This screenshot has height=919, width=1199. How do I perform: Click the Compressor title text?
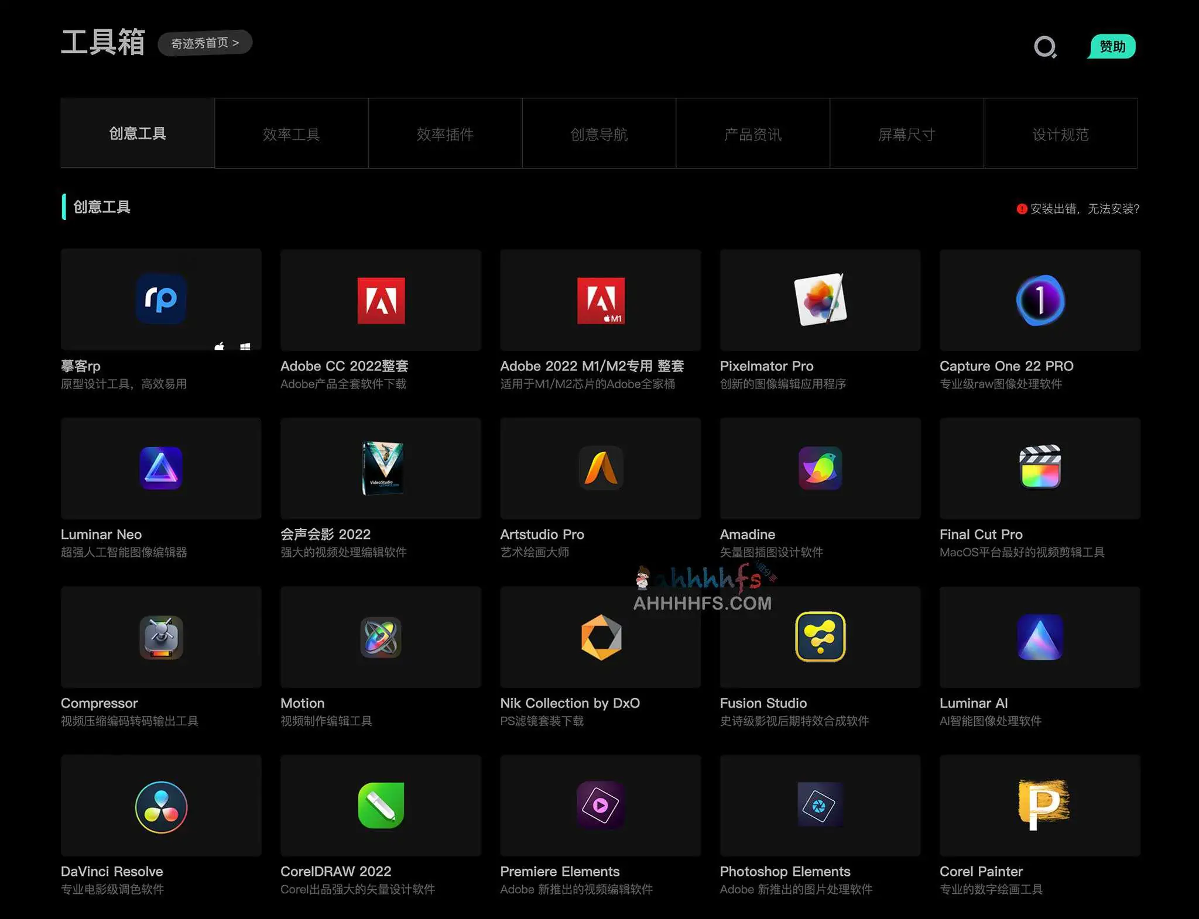100,703
